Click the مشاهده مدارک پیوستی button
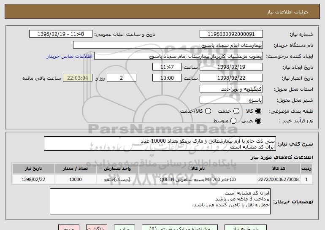The image size is (325, 230). pyautogui.click(x=180, y=227)
